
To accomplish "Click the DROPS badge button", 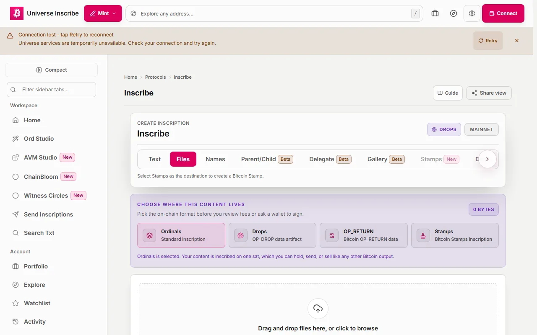I will [444, 129].
